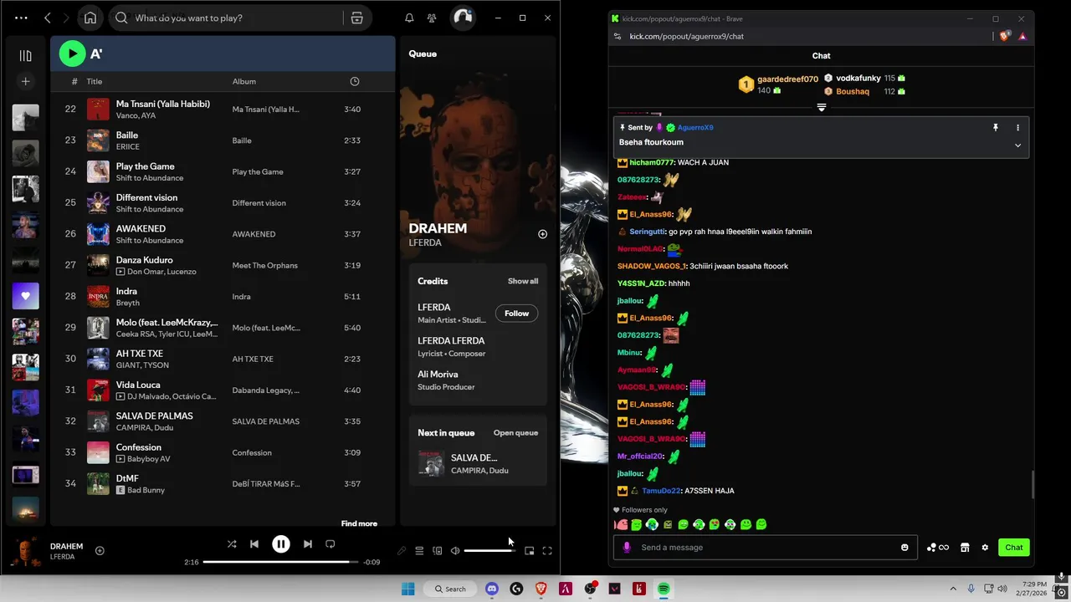This screenshot has width=1071, height=602.
Task: Skip to next track in Spotify
Action: tap(308, 544)
